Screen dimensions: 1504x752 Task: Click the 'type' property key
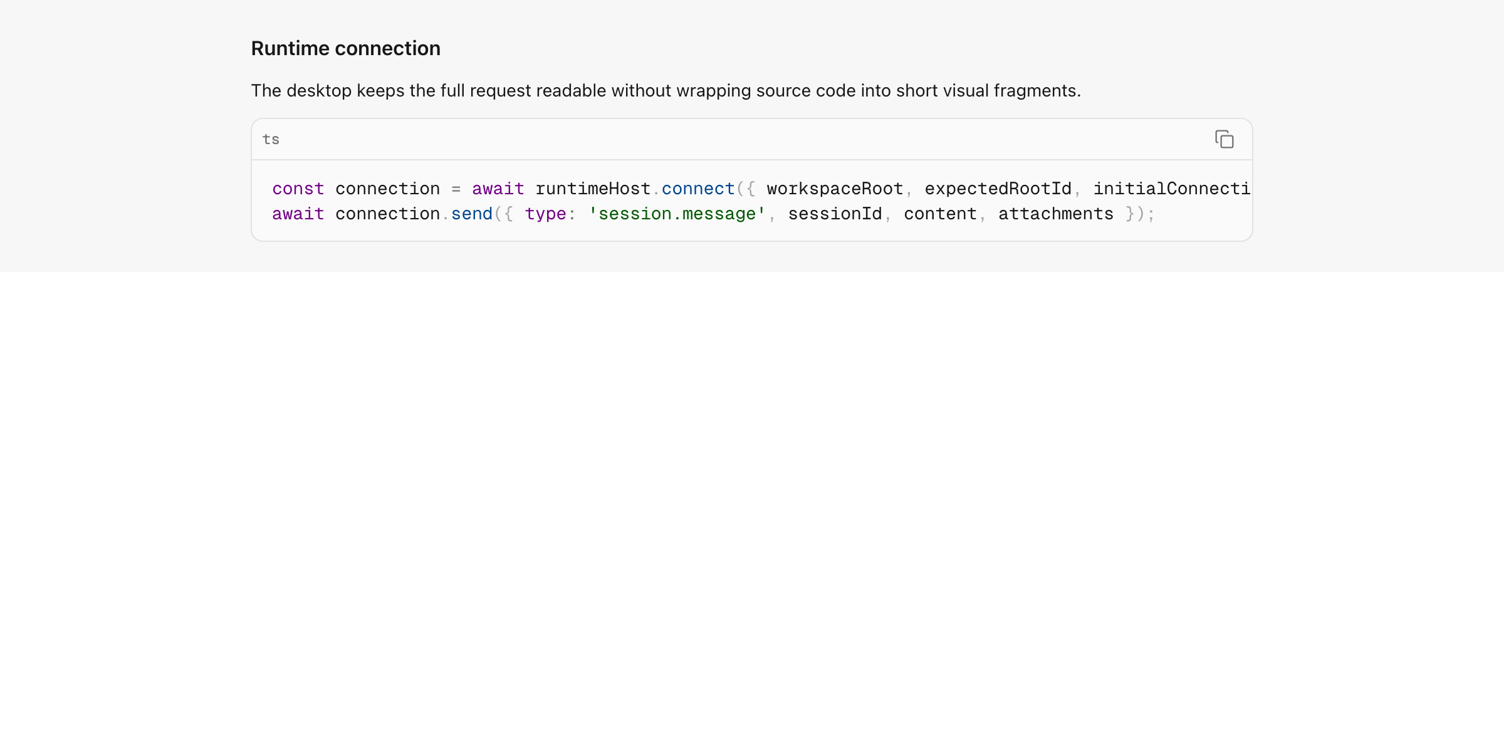click(545, 214)
